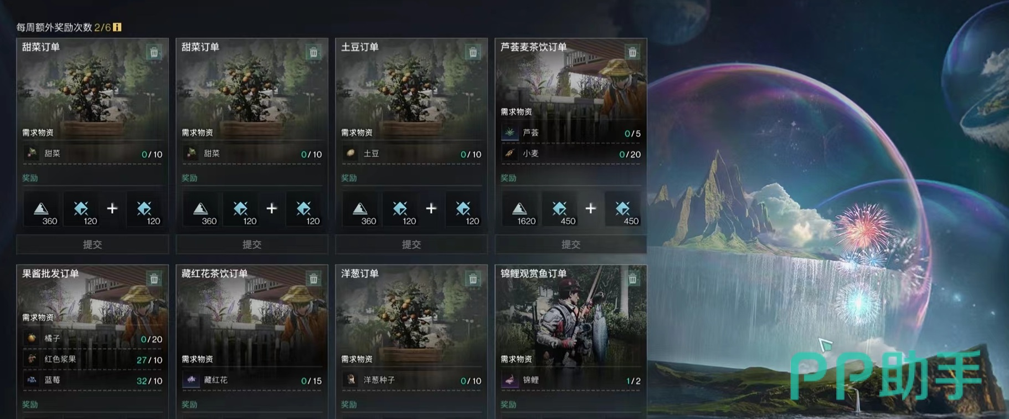Click the 藏红花 0/15 requirement row
1009x419 pixels.
click(252, 381)
